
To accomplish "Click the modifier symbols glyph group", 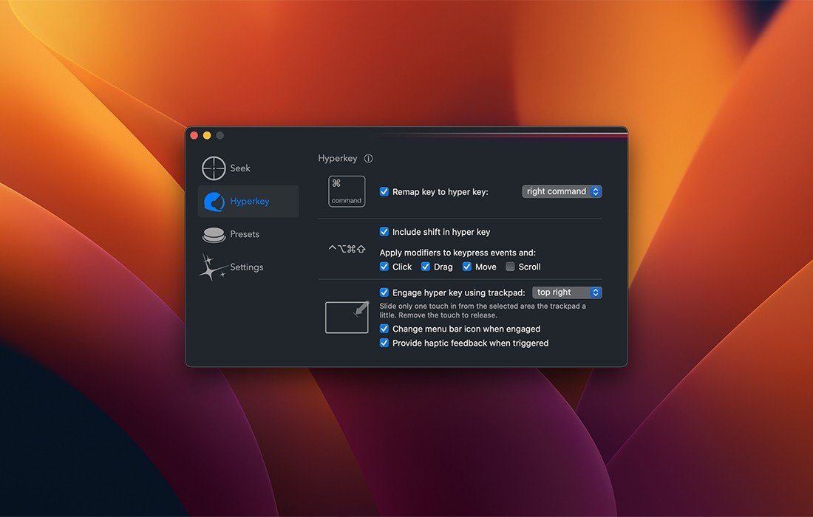I will (347, 250).
